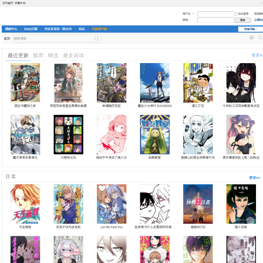
Task: Open the Daily日报 menu item
Action: point(31,29)
